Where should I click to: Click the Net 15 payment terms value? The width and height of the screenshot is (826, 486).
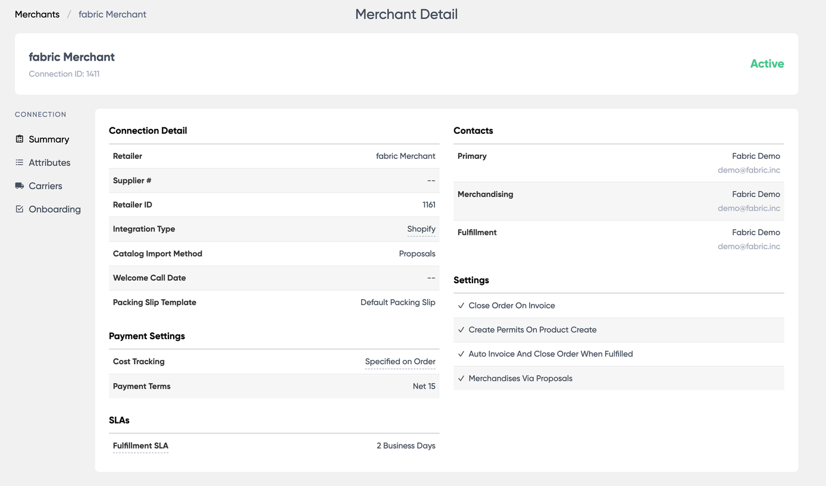tap(424, 386)
